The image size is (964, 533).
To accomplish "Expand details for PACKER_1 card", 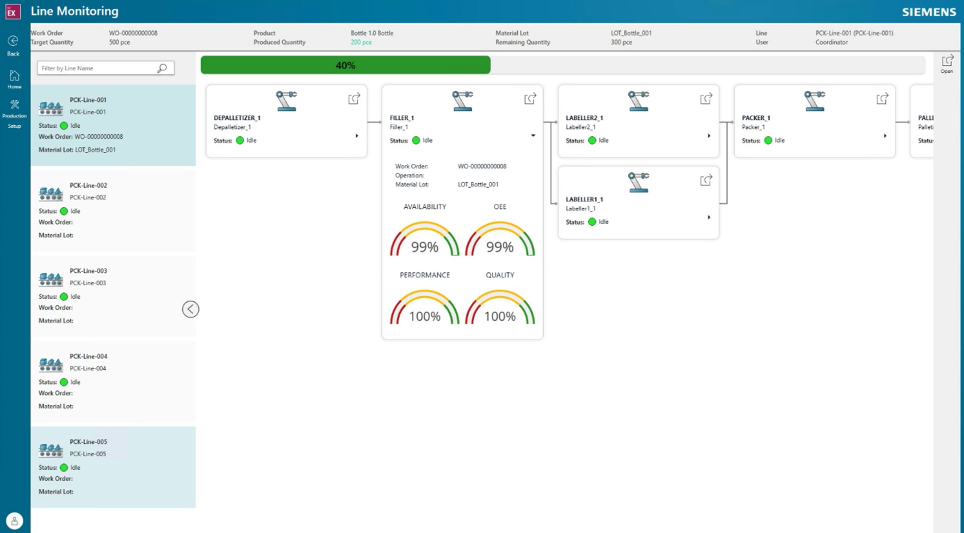I will 885,136.
